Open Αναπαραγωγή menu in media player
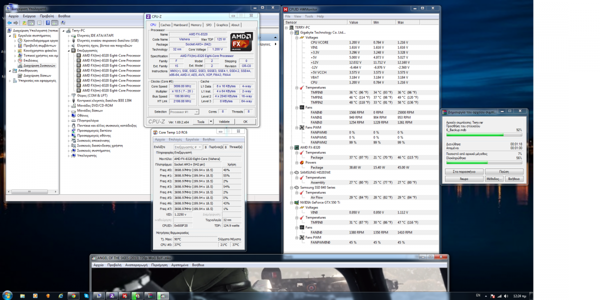This screenshot has width=600, height=300. pos(136,264)
